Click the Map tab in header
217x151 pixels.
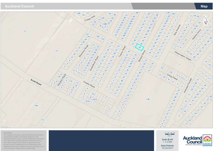(x=204, y=6)
